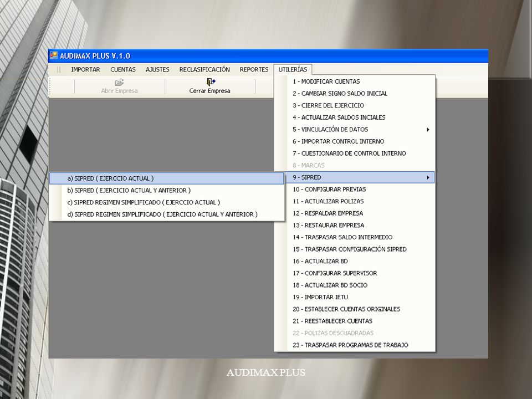Open the REPORTES menu
The image size is (532, 399).
tap(254, 70)
